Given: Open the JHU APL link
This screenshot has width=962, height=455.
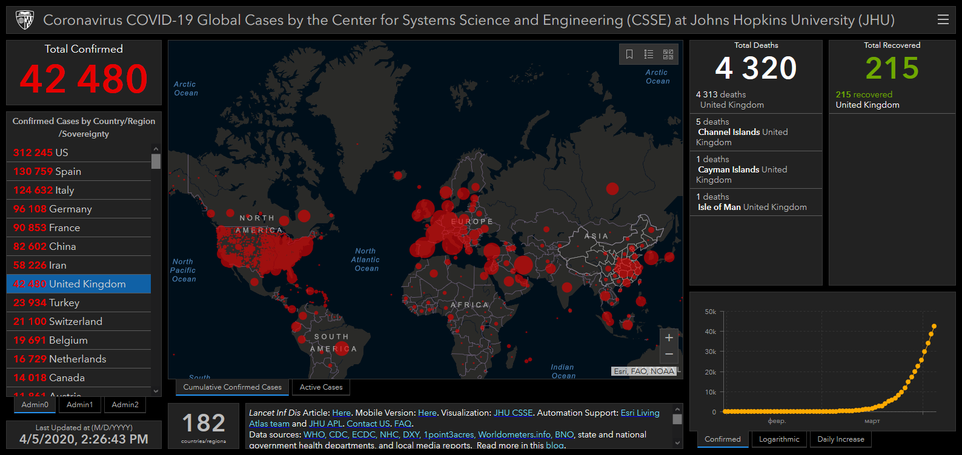Looking at the screenshot, I should (325, 424).
